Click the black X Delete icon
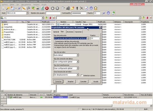Image resolution: width=153 pixels, height=111 pixels. click(x=82, y=8)
